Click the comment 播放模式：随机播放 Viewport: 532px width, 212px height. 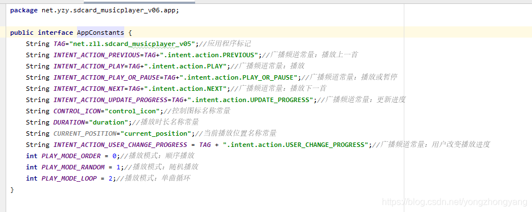point(161,167)
